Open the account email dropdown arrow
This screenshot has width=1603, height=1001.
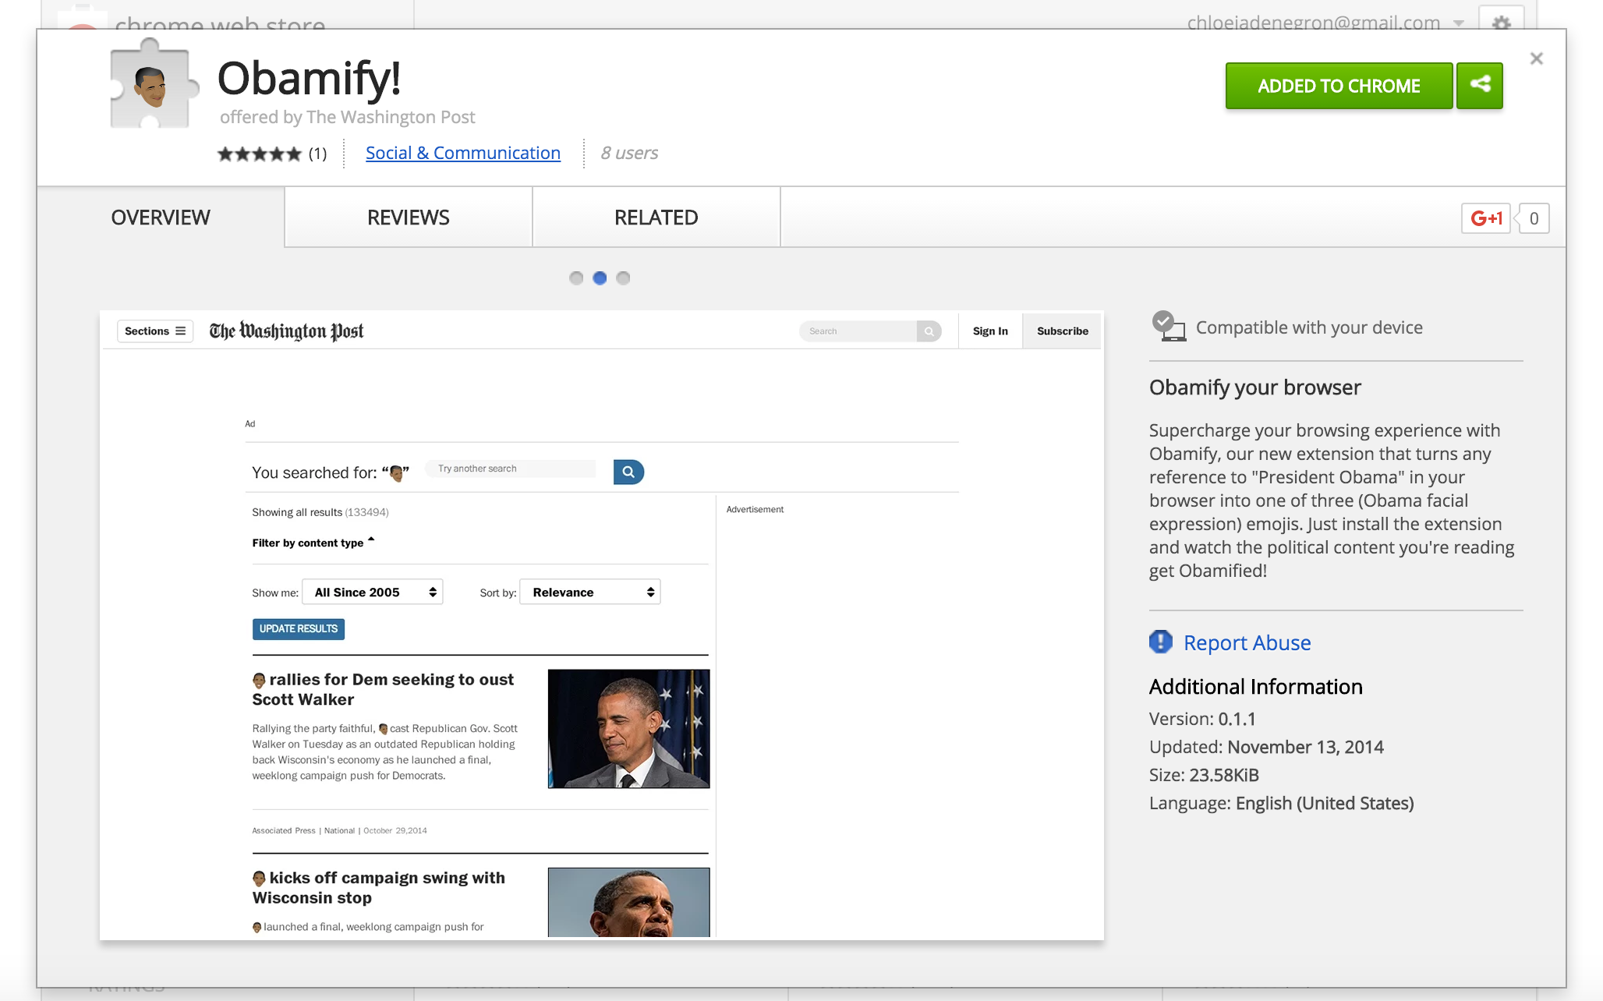pos(1458,23)
